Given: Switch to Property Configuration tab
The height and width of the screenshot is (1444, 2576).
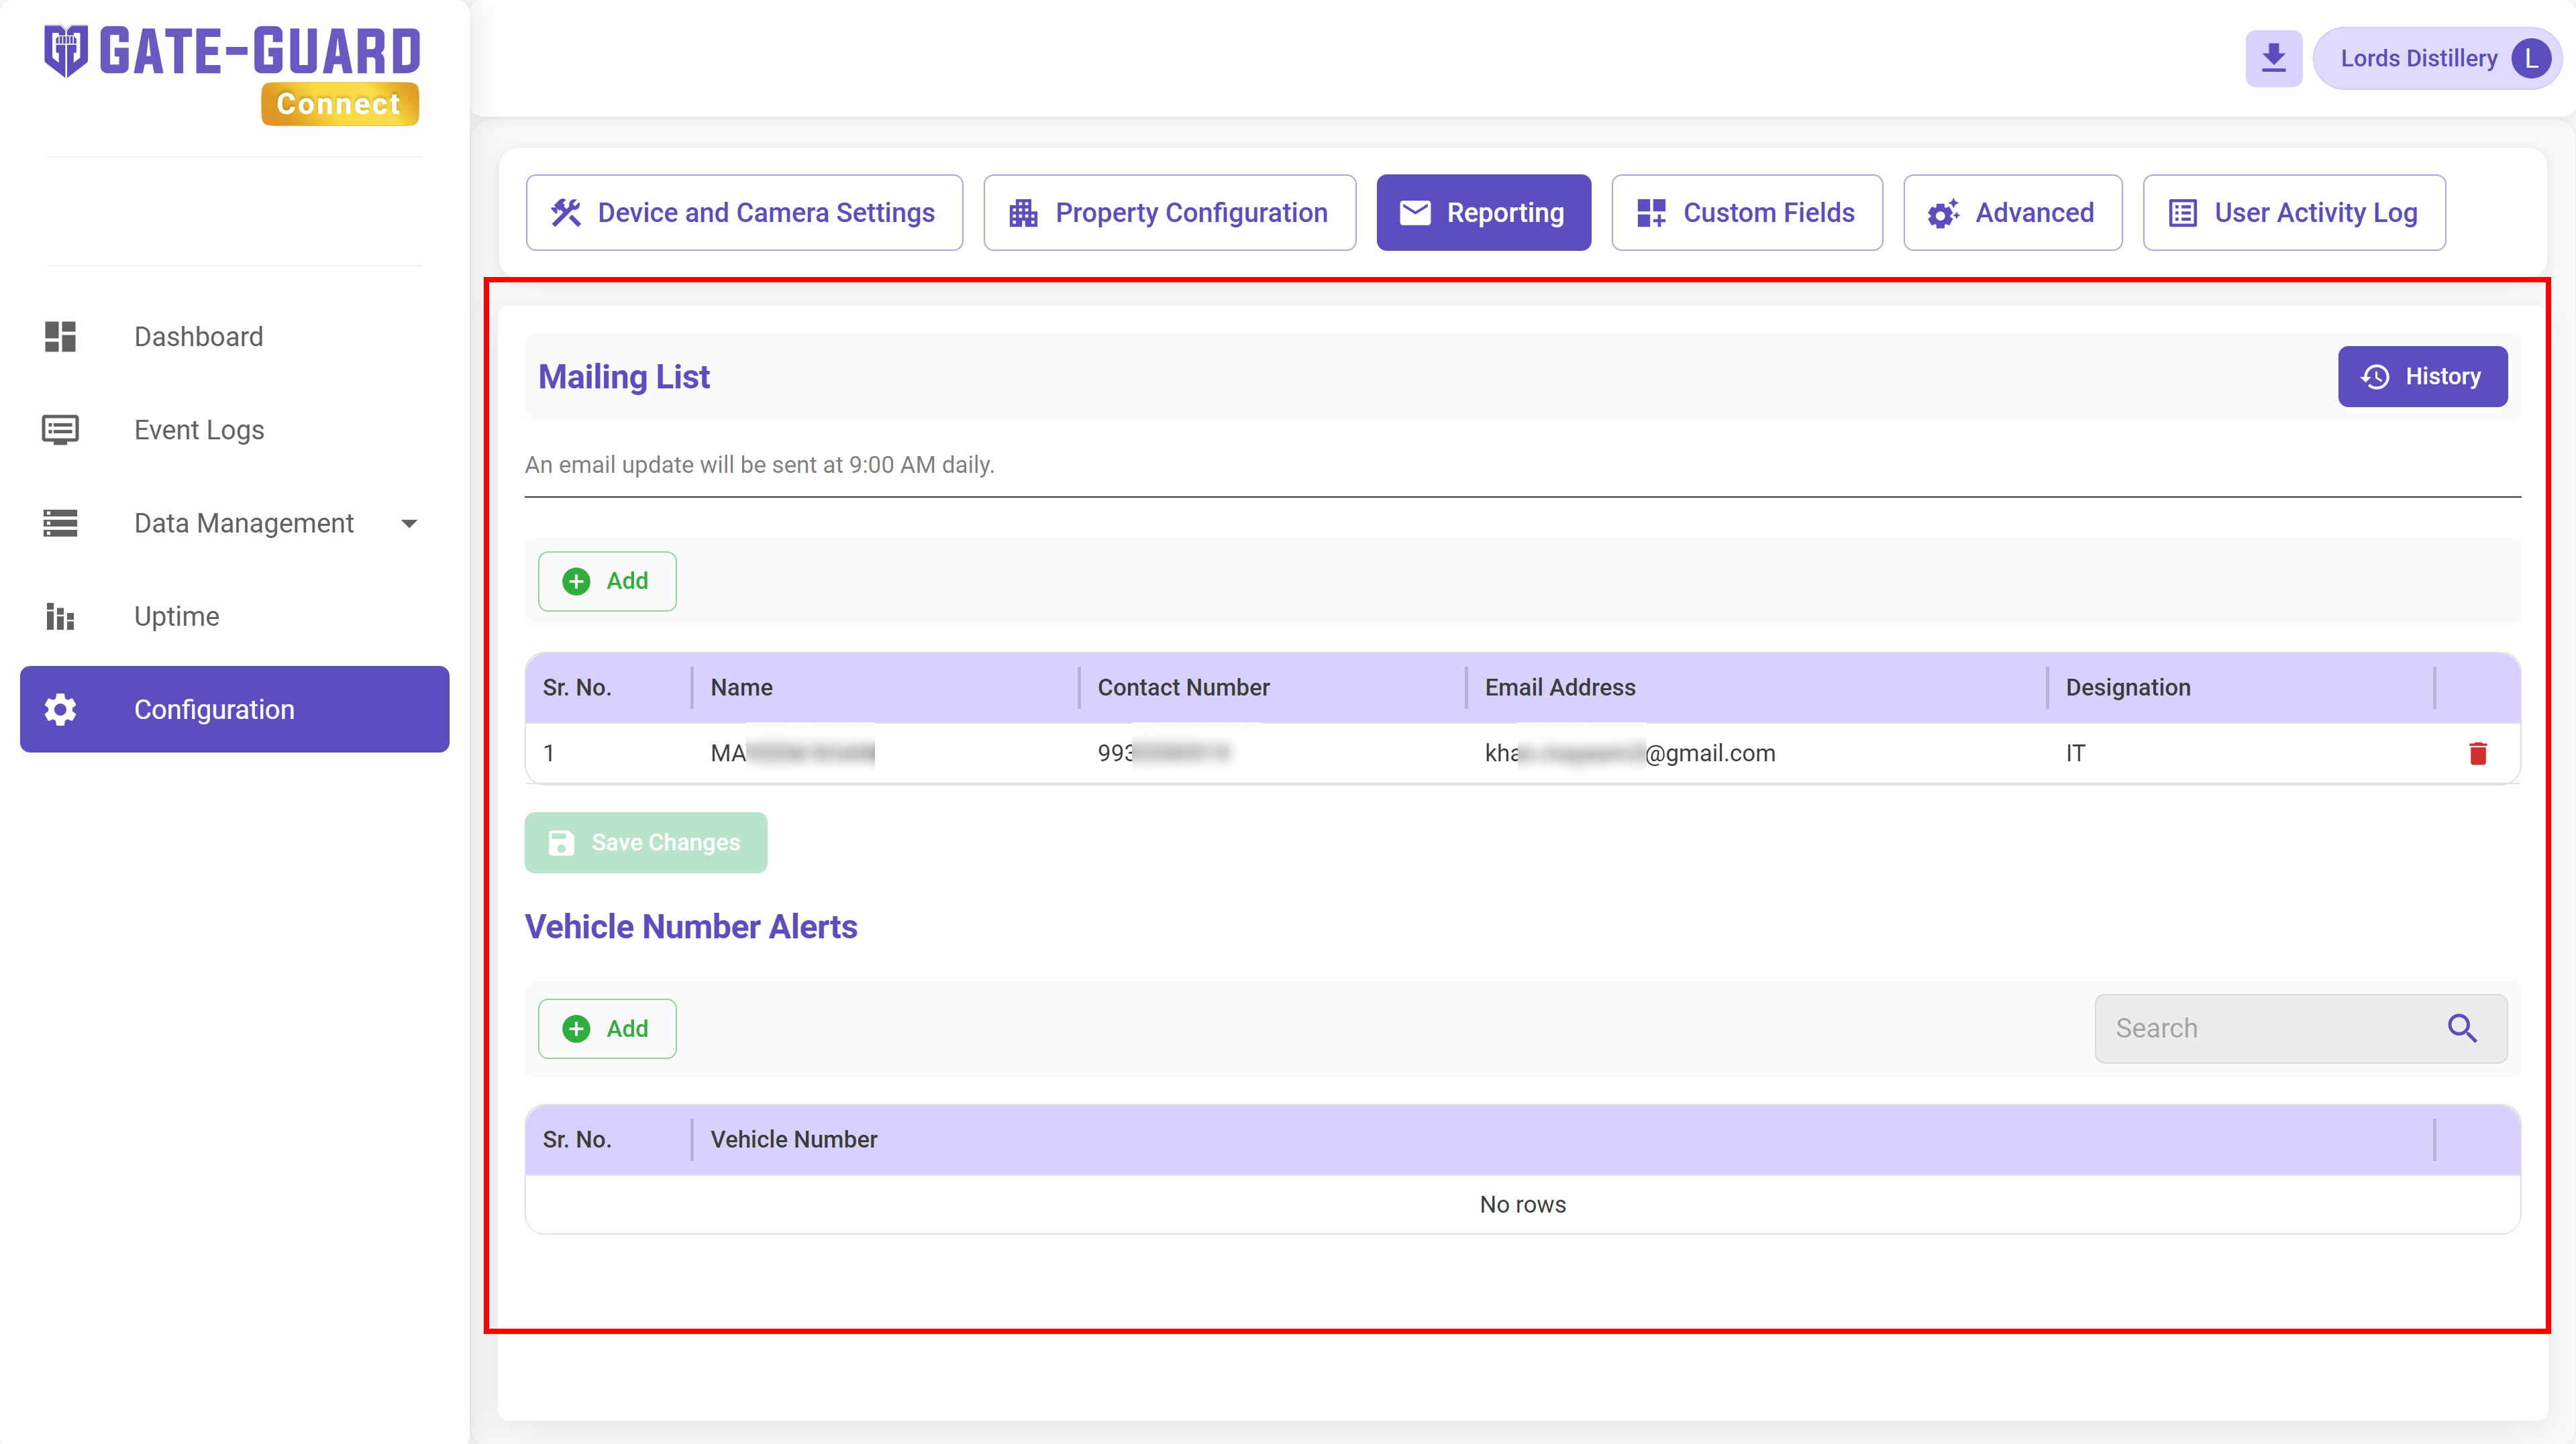Looking at the screenshot, I should (1169, 213).
